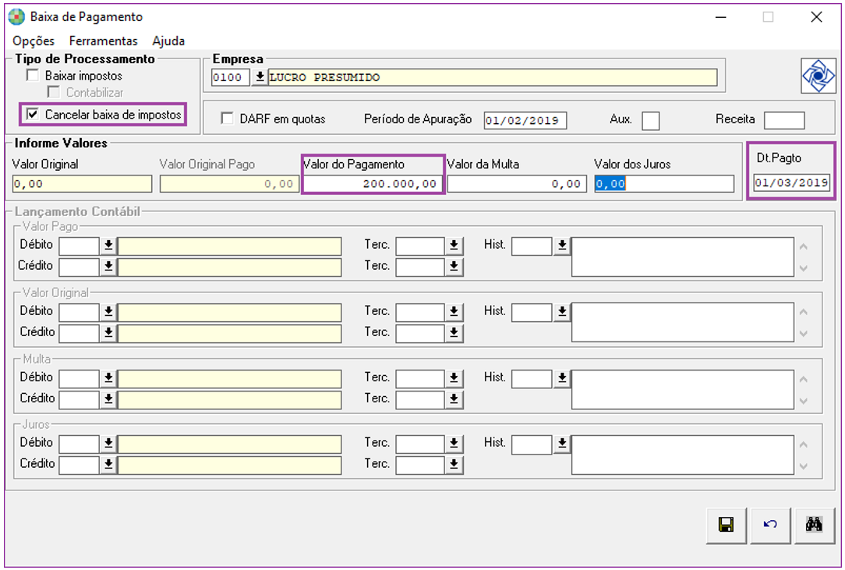Click the Valor Original history text box

[682, 323]
